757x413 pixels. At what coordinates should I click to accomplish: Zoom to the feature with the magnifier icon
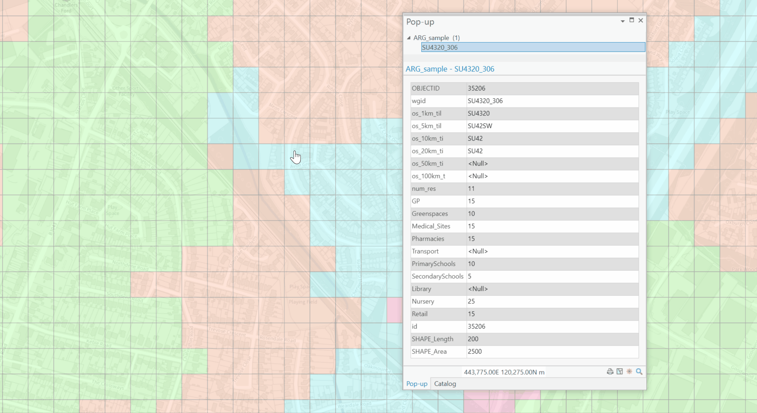[639, 371]
